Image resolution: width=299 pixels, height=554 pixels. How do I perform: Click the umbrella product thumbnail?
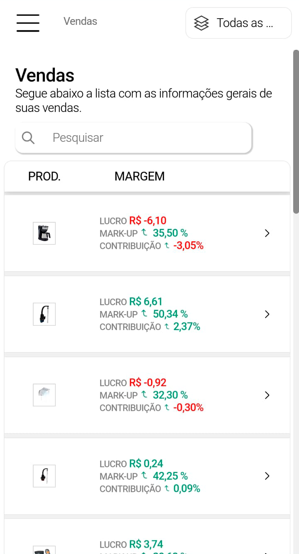click(44, 395)
